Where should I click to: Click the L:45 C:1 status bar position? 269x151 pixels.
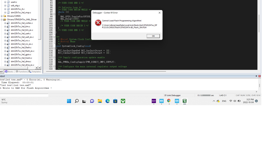223,95
